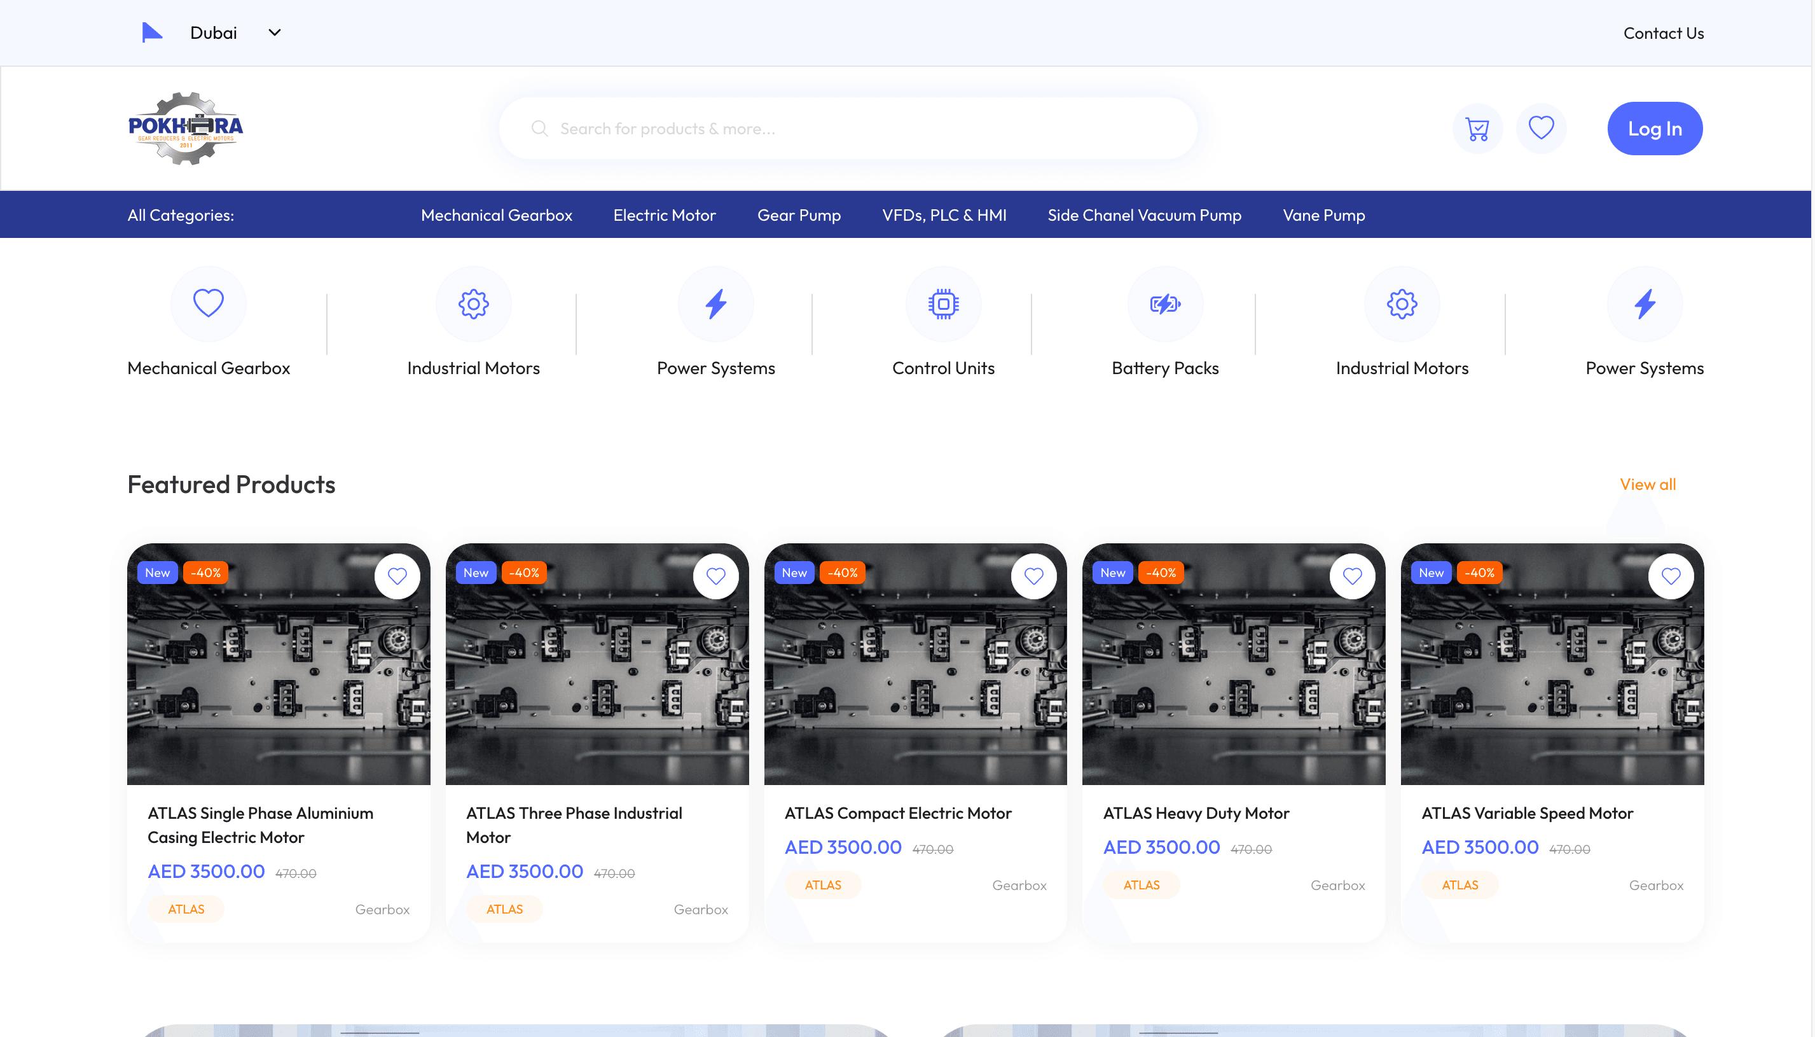Open the Side Chanel Vacuum Pump category
This screenshot has width=1815, height=1037.
pyautogui.click(x=1144, y=215)
